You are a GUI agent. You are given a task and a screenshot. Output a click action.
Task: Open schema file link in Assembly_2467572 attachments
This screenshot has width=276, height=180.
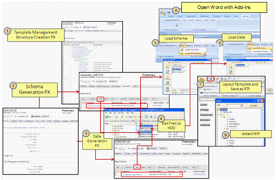97,106
